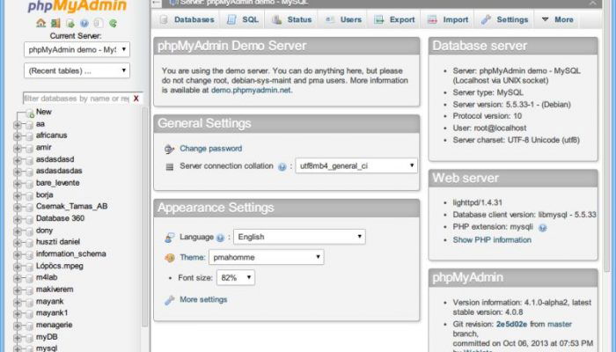Expand the menagerie database node
Viewport: 616px width, 352px height.
(x=18, y=326)
